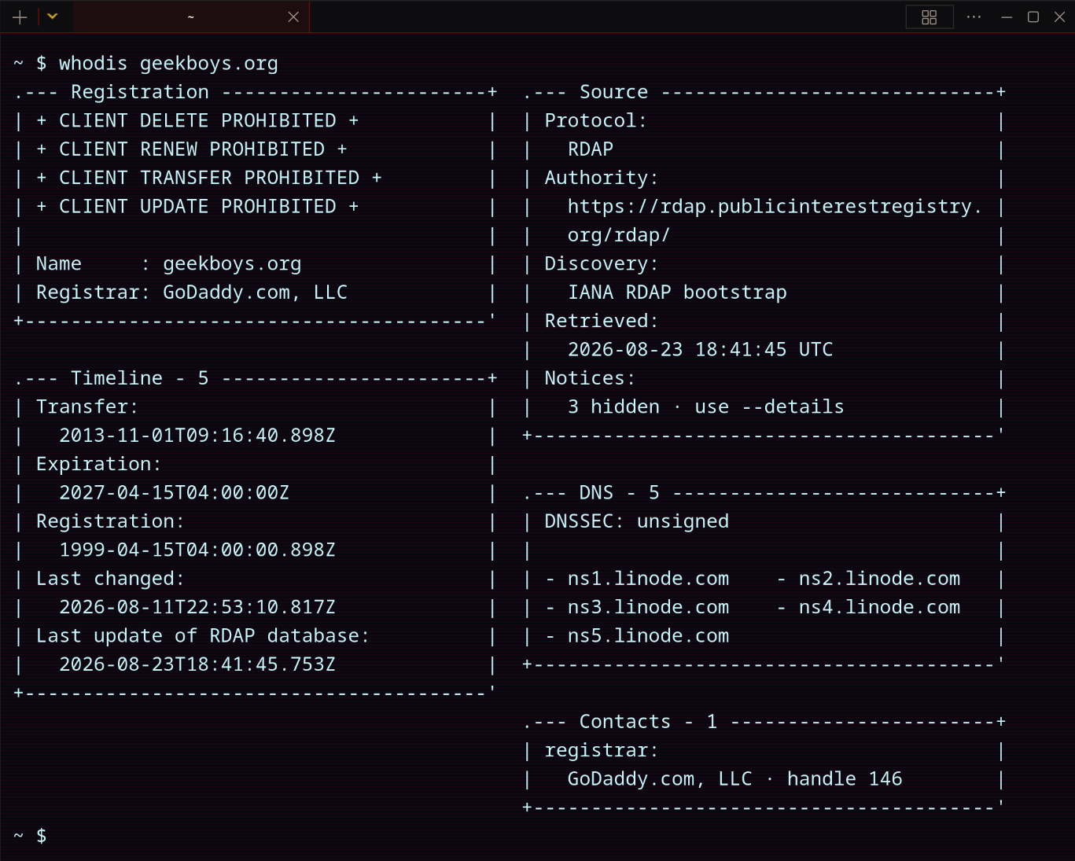Open a new terminal tab with plus icon

pos(20,17)
